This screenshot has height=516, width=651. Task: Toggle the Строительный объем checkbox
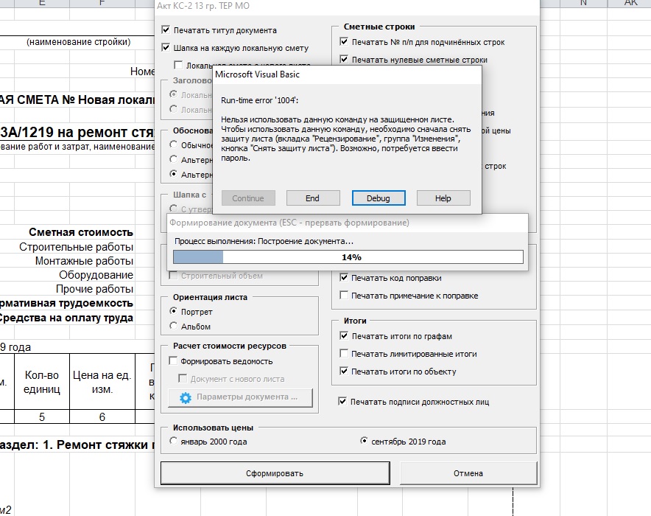174,276
